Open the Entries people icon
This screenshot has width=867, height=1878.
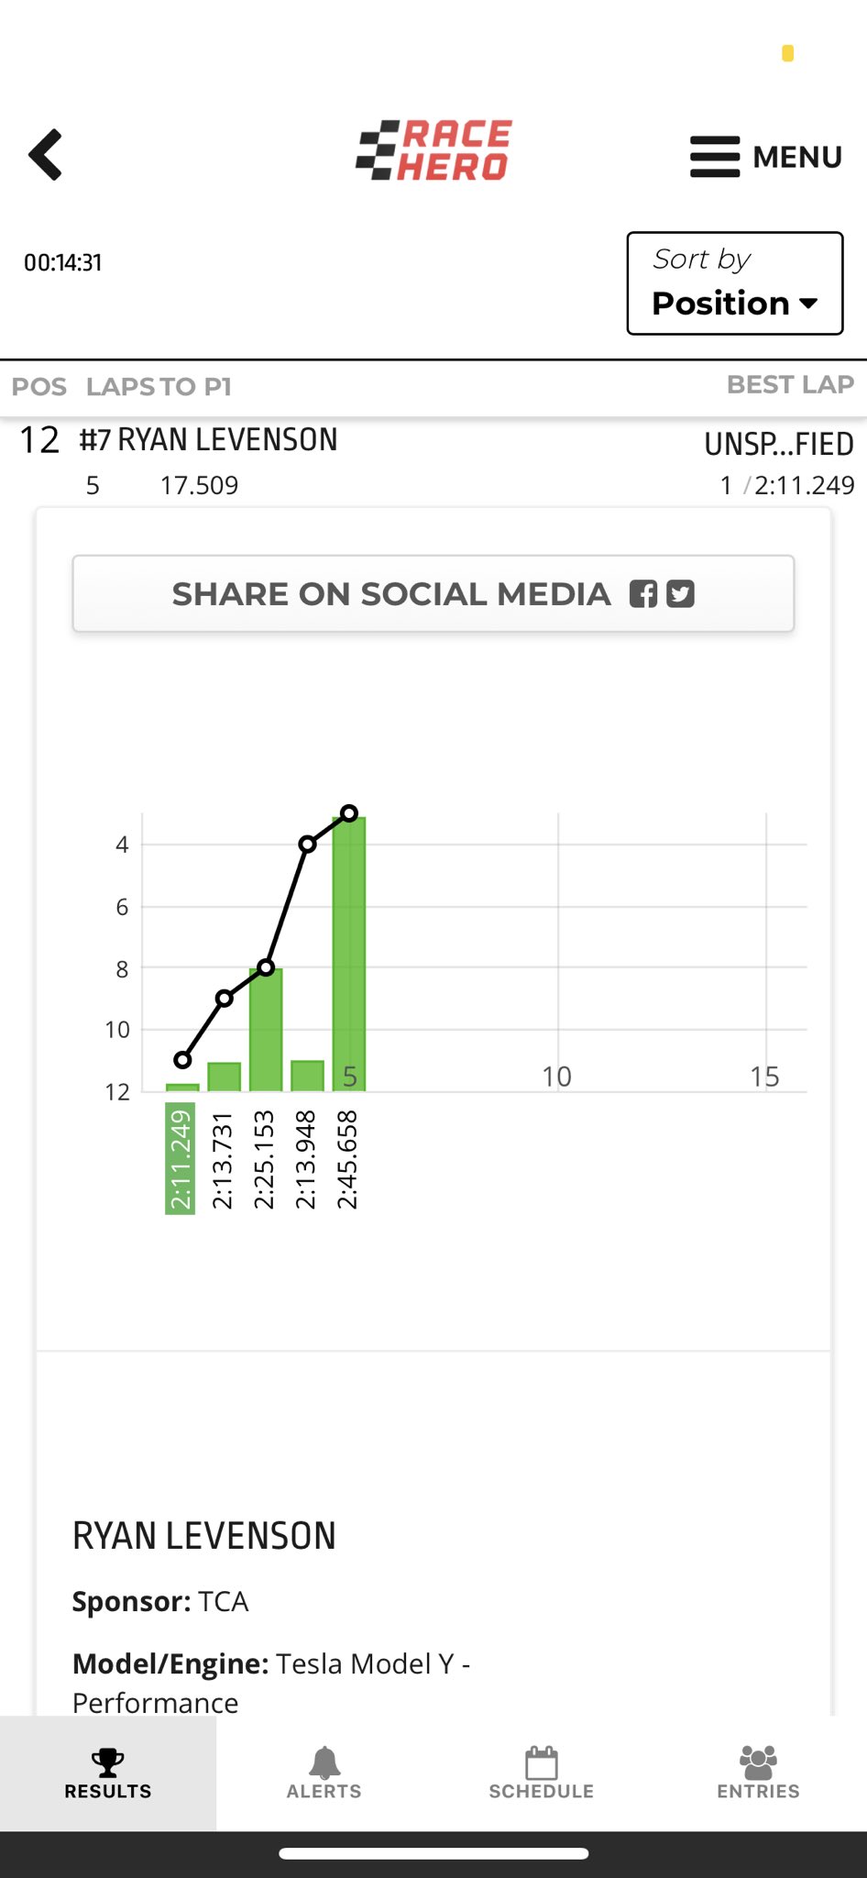pyautogui.click(x=758, y=1762)
